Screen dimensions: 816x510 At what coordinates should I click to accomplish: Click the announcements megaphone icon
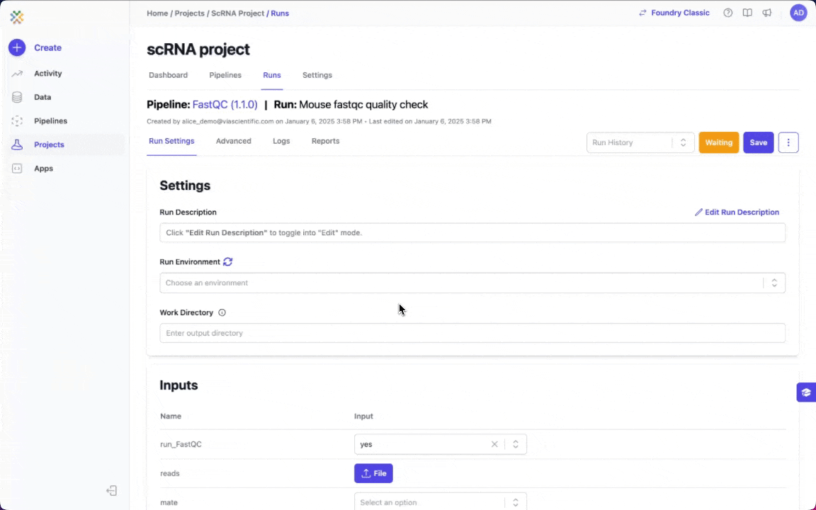pyautogui.click(x=766, y=13)
